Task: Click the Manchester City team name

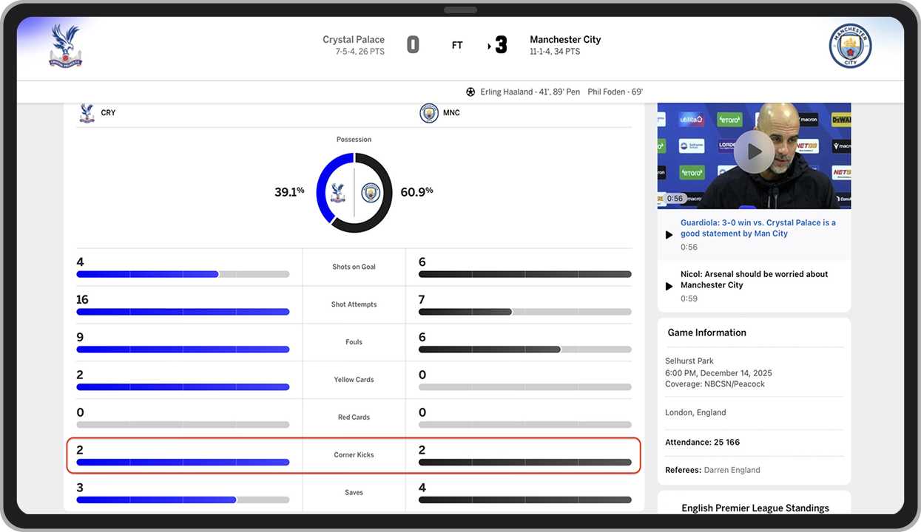Action: (x=565, y=40)
